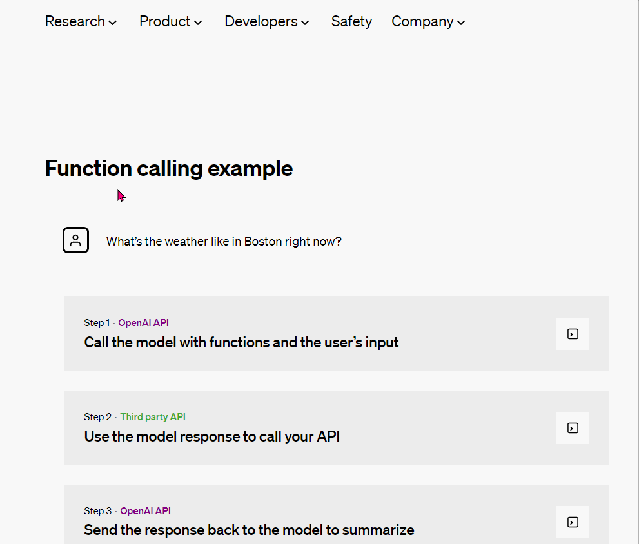Open the Developers dropdown menu
This screenshot has width=639, height=544.
(x=266, y=22)
